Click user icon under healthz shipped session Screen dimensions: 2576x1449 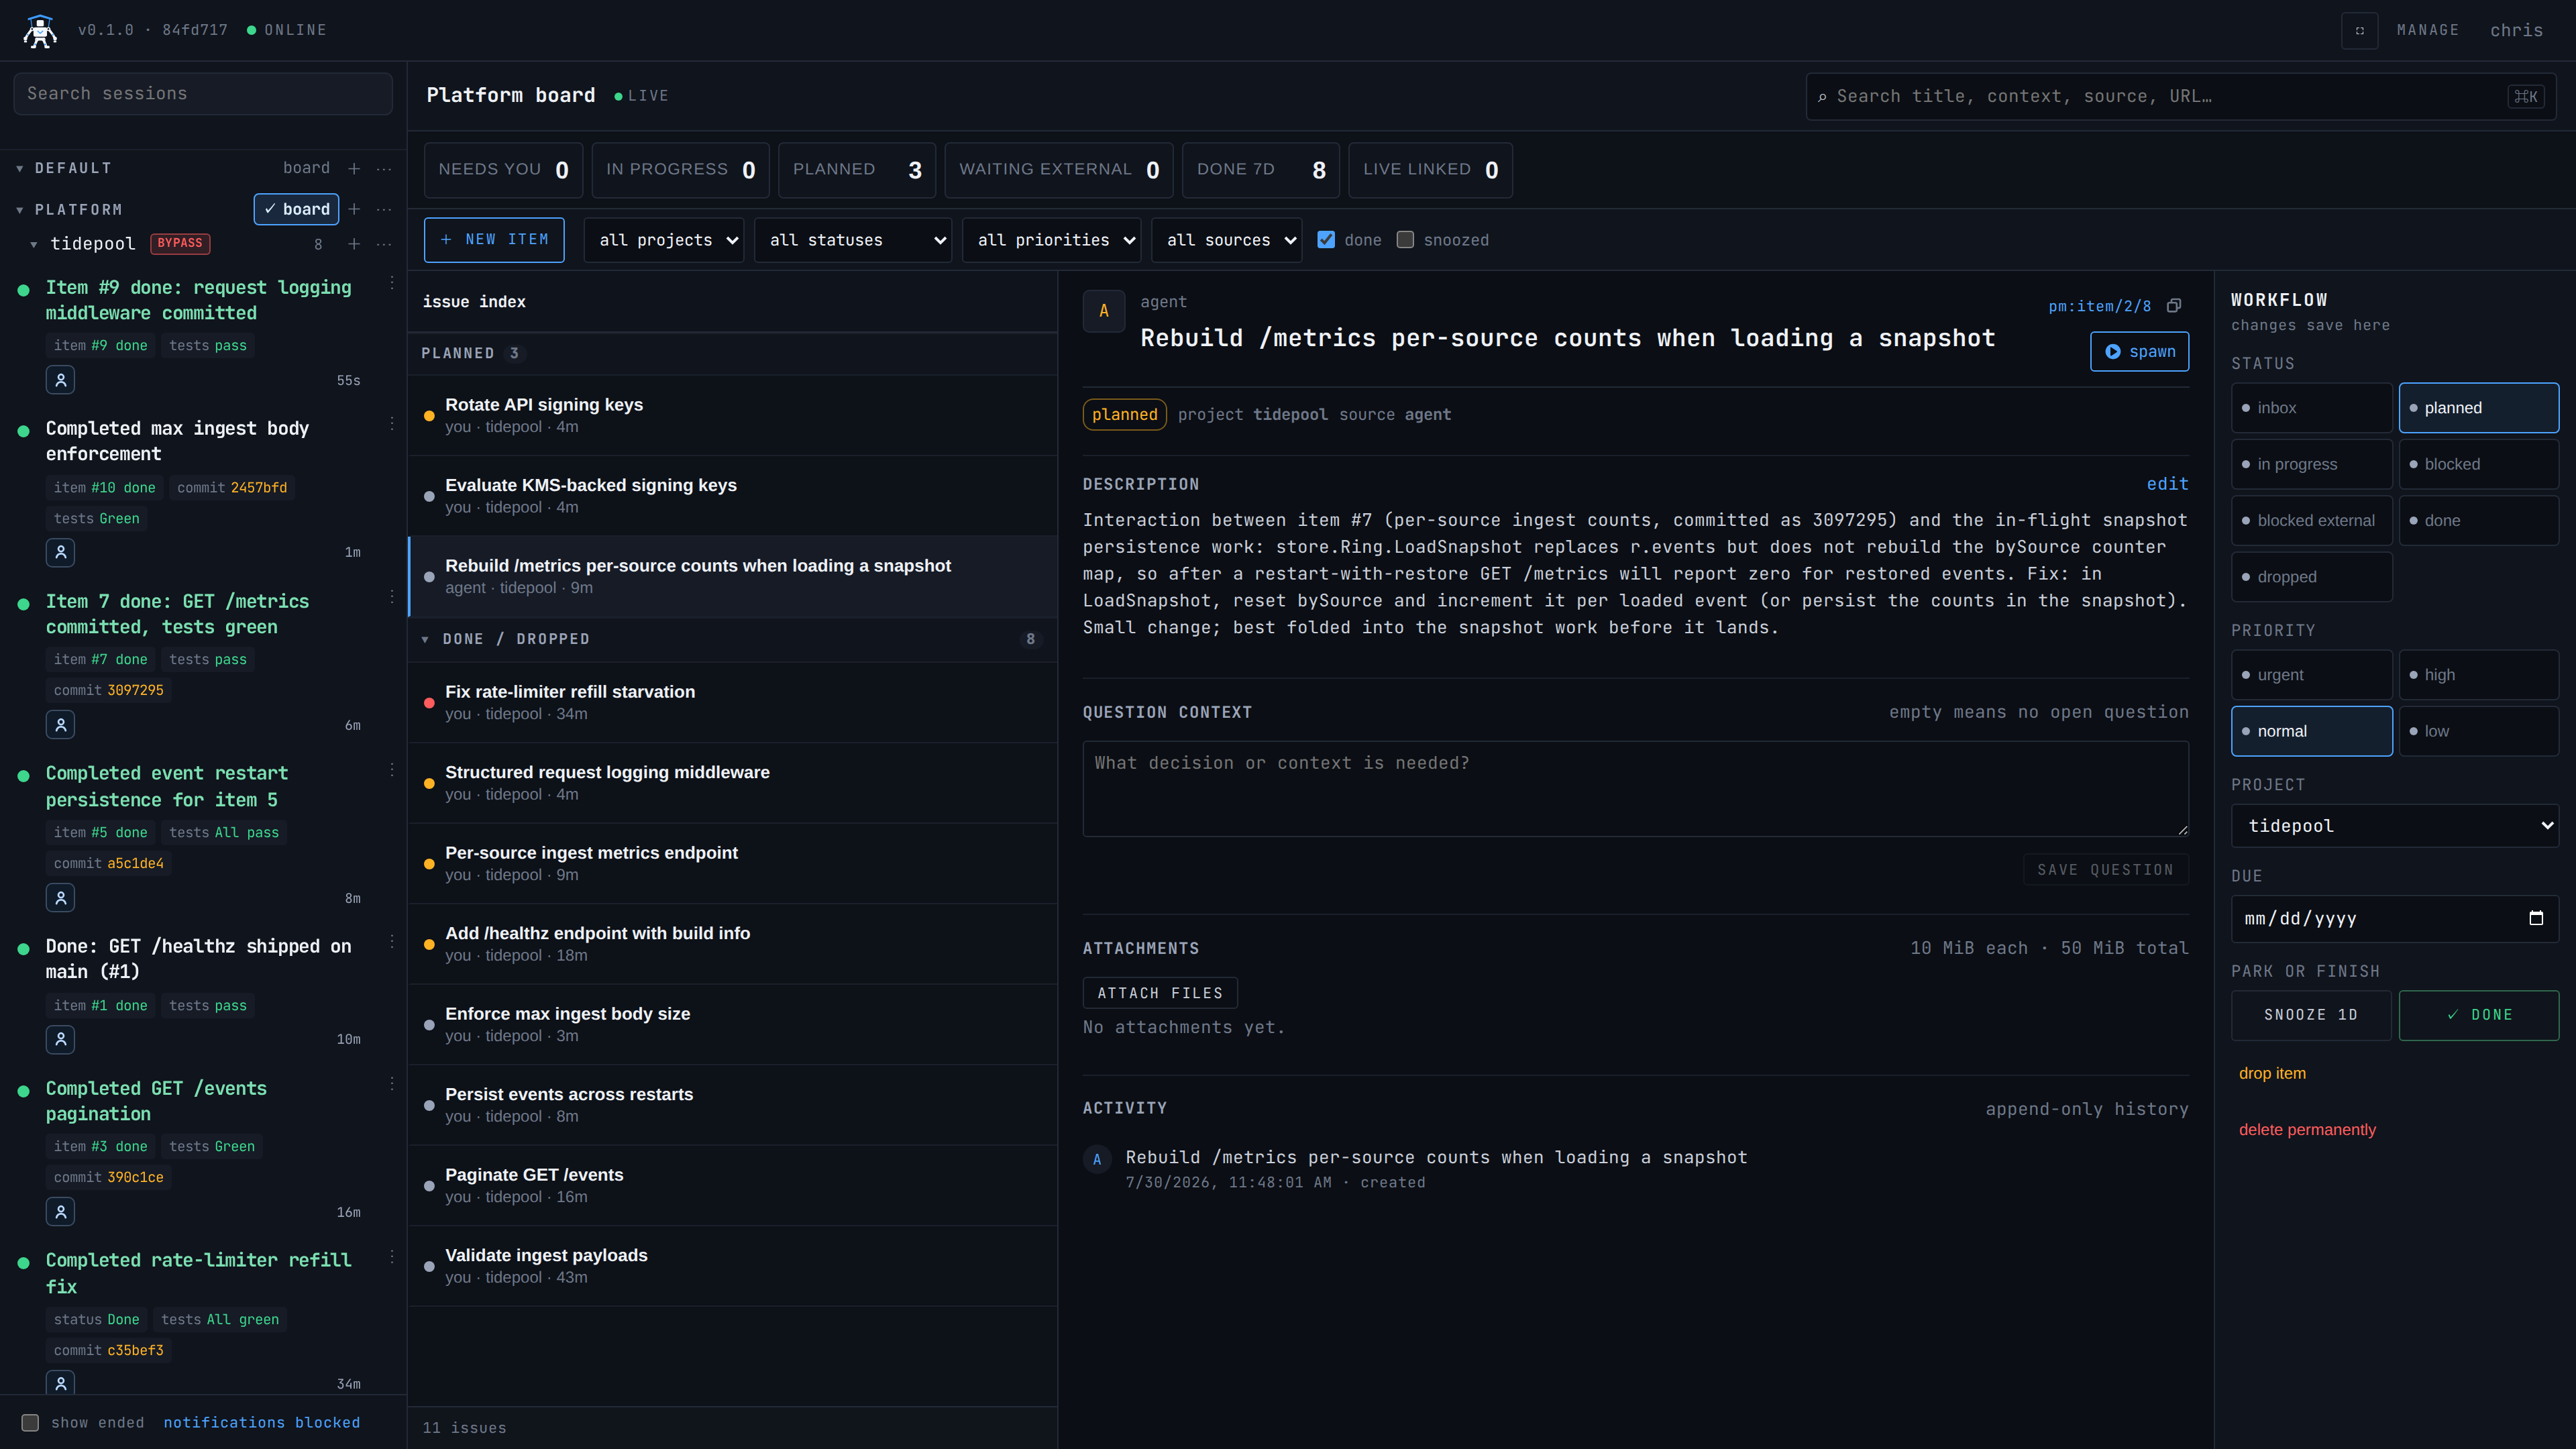click(x=60, y=1040)
